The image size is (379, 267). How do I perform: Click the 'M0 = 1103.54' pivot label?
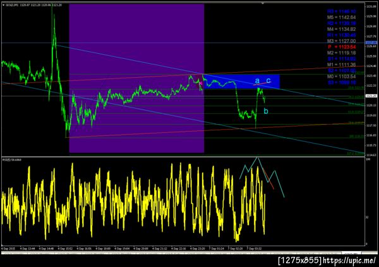pos(341,77)
